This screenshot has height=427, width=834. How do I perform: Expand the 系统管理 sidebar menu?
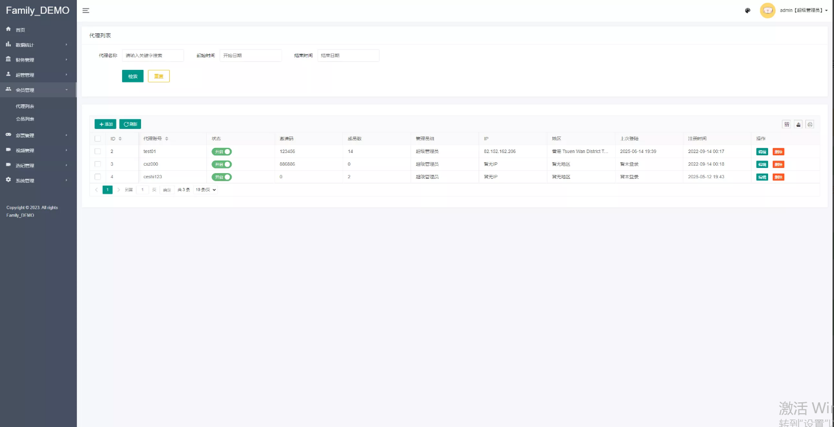(38, 181)
